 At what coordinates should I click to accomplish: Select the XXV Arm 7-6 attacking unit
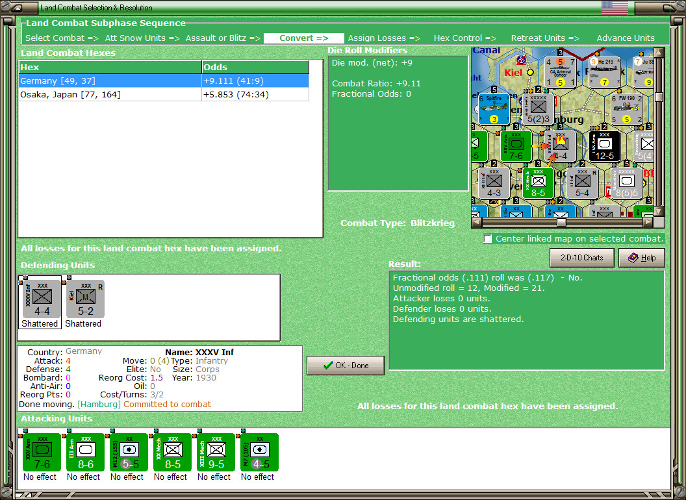click(42, 453)
